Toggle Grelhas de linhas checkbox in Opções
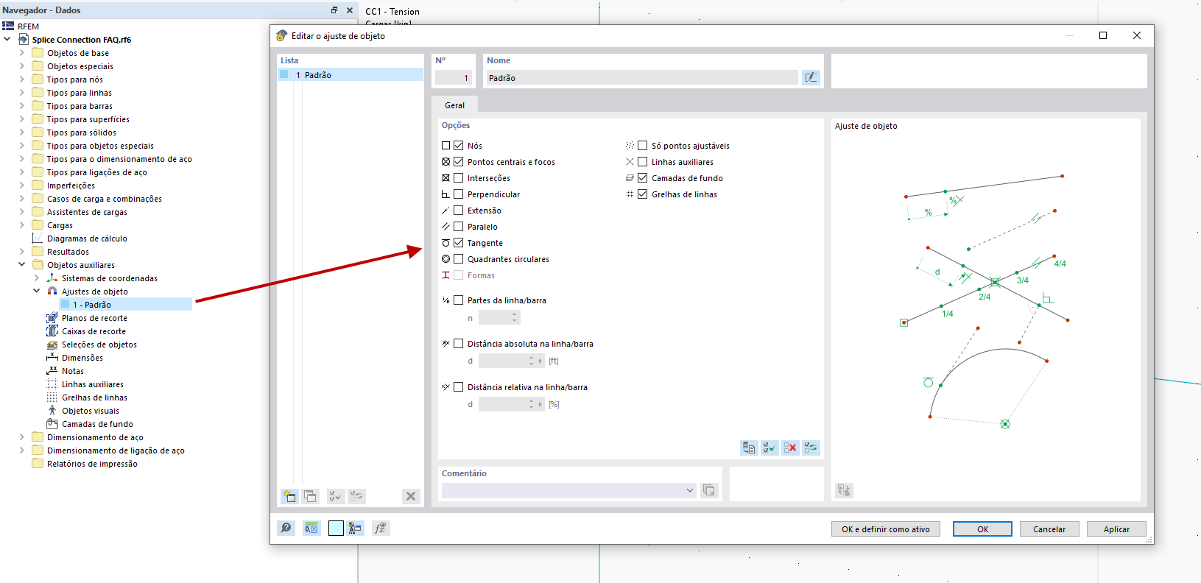The width and height of the screenshot is (1201, 583). click(x=643, y=194)
